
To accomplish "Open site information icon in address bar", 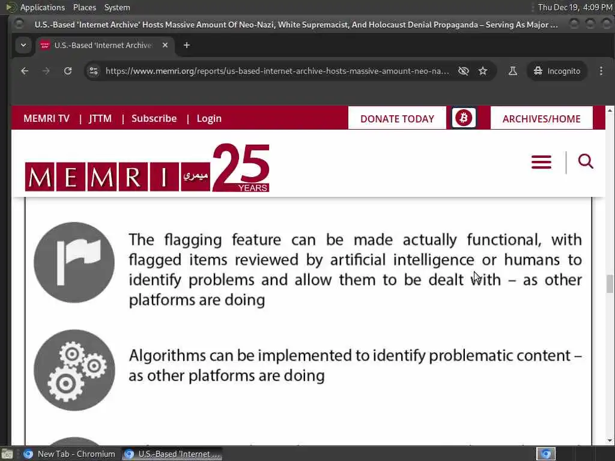I will click(94, 71).
